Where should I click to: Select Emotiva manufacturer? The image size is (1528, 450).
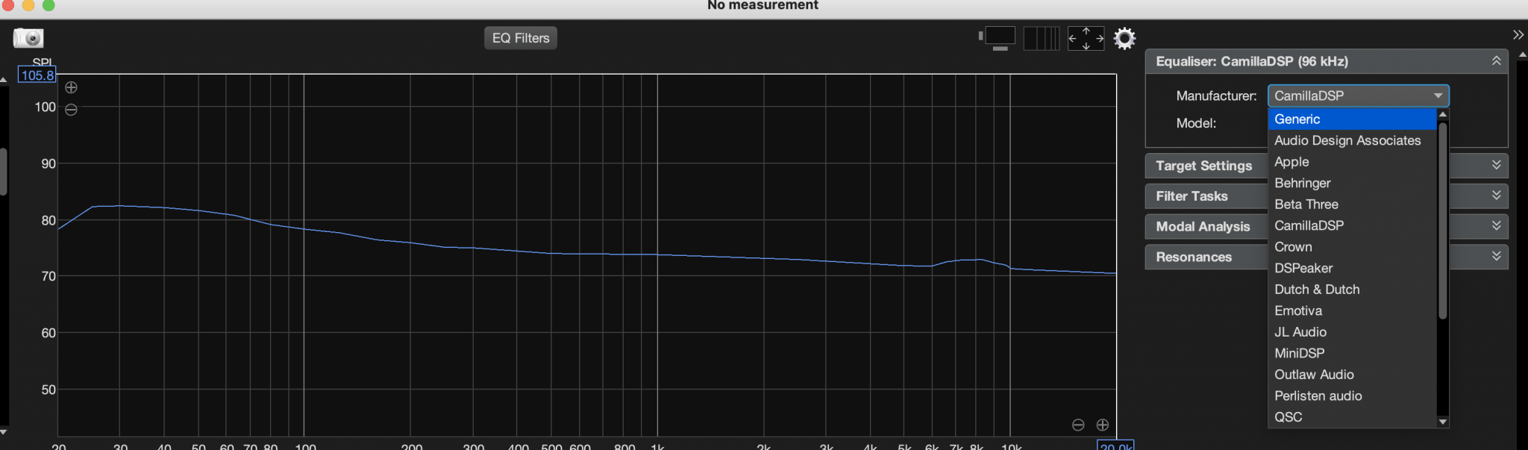[x=1352, y=310]
